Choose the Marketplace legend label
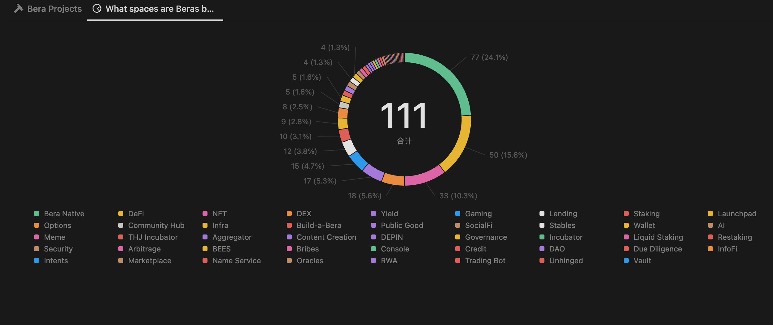The height and width of the screenshot is (325, 773). click(150, 260)
